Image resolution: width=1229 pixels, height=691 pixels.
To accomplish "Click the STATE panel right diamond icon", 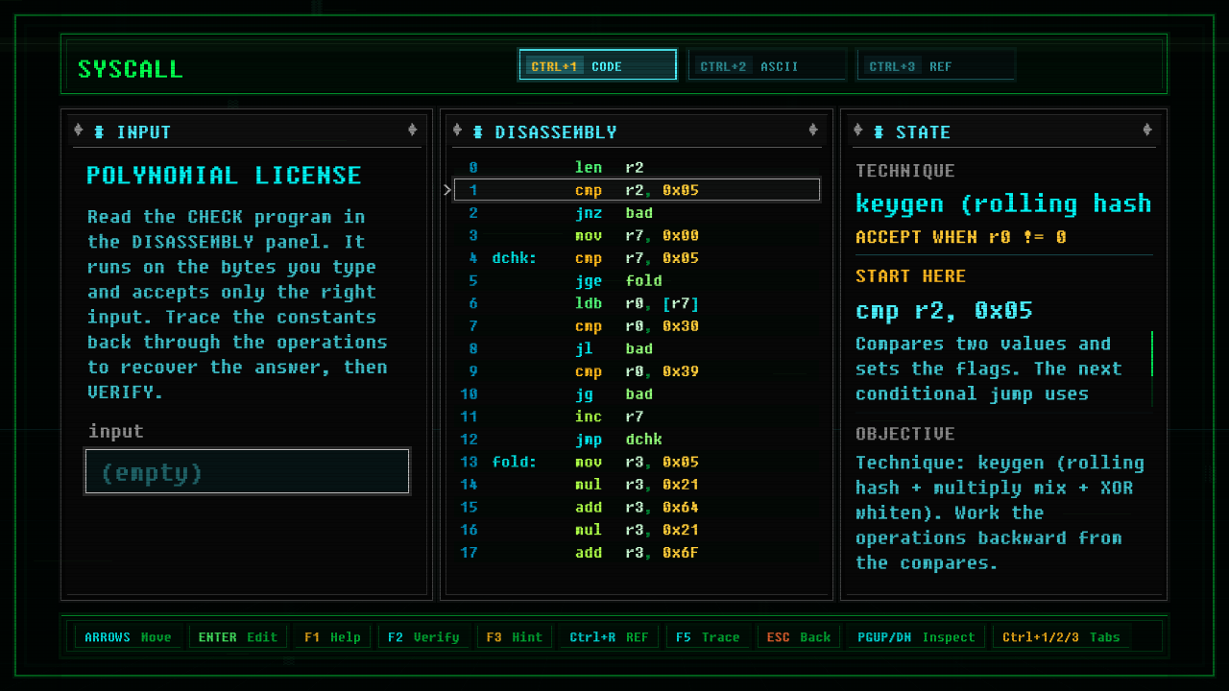I will [x=1147, y=131].
